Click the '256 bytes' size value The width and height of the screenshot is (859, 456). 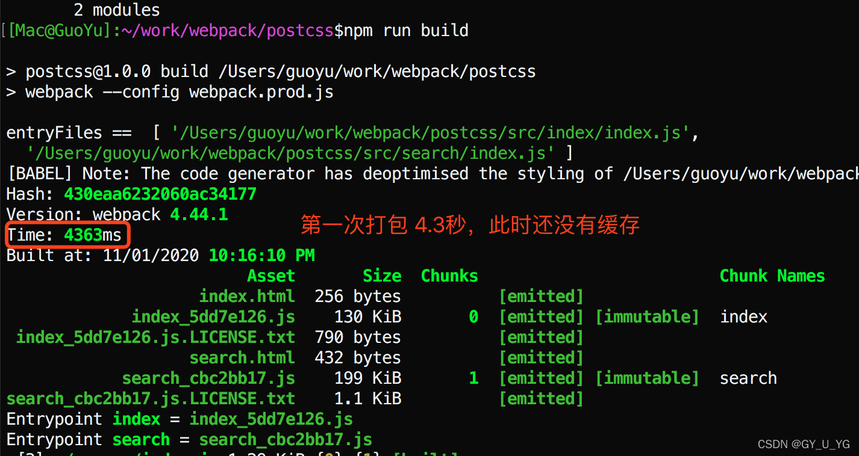(358, 297)
